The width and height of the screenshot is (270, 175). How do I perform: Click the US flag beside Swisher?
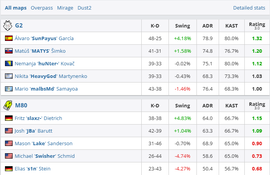tap(8, 156)
